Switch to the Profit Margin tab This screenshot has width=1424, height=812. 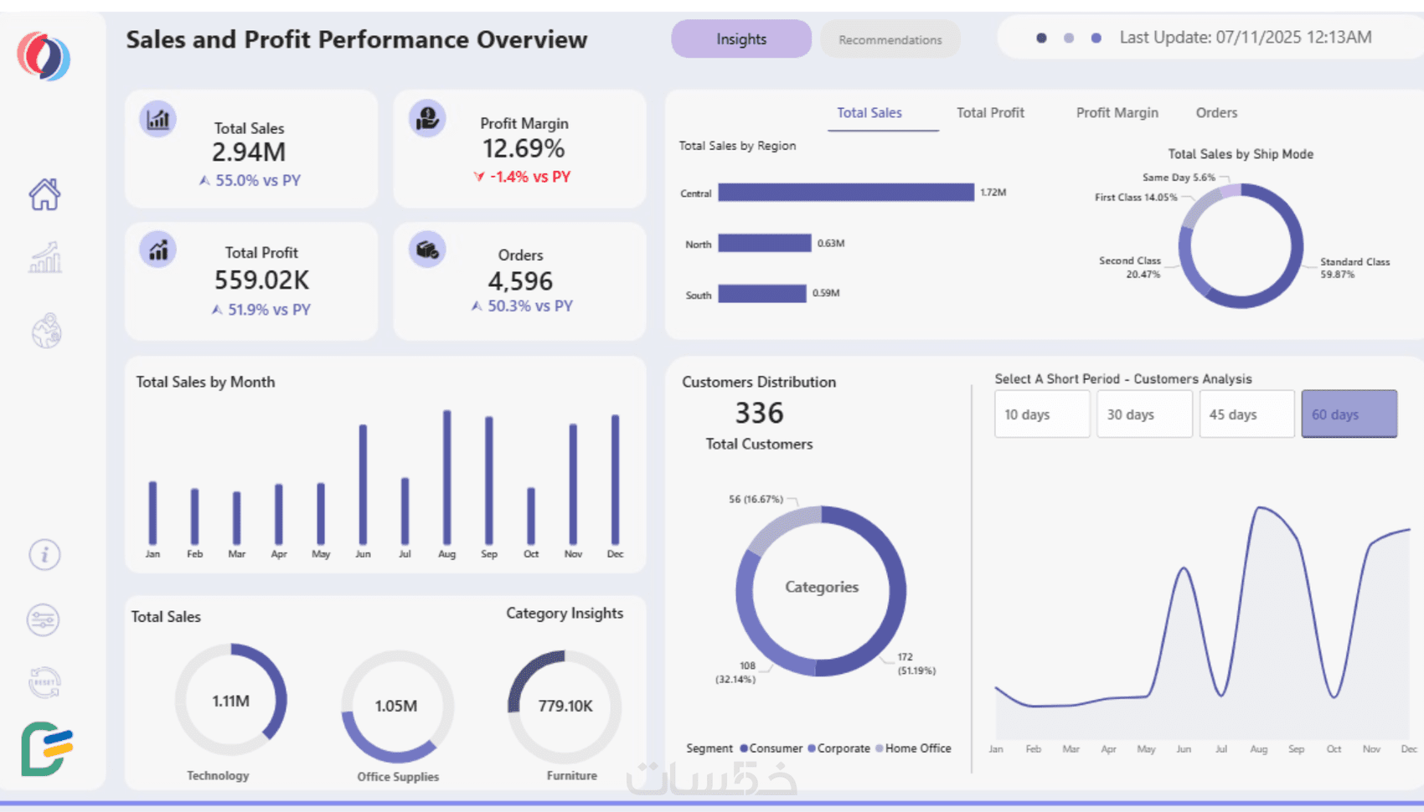[x=1117, y=113]
